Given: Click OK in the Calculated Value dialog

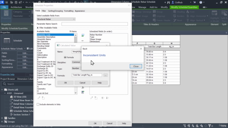Looking at the screenshot, I should 66,83.
